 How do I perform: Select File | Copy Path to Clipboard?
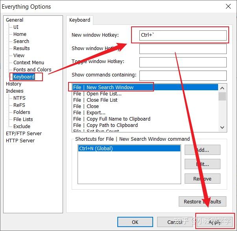tap(145, 125)
